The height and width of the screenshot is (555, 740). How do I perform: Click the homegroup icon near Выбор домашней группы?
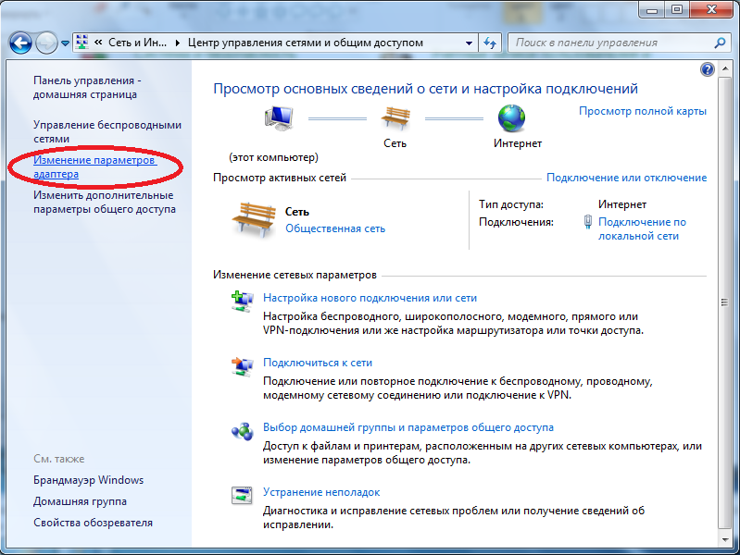(x=241, y=431)
